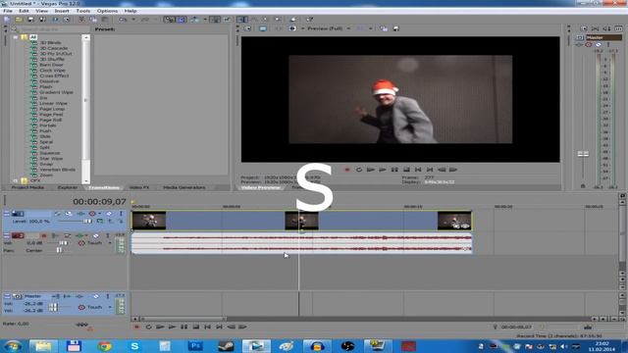Click Record in the bottom transport bar

[x=136, y=327]
